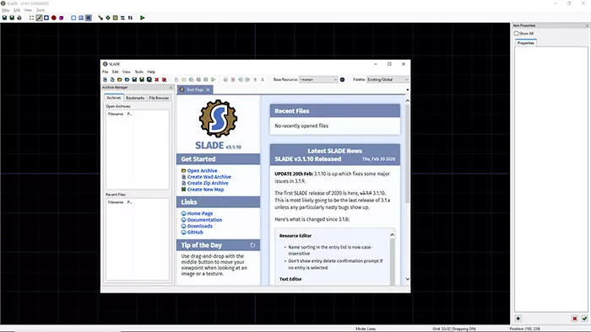
Task: Open the Base Resource dropdown
Action: click(318, 80)
